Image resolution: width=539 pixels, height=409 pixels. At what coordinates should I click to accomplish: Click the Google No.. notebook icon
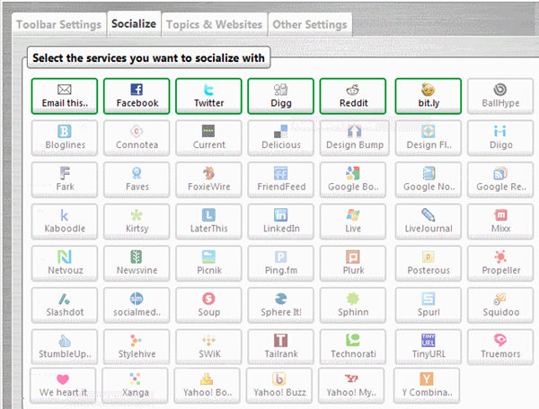click(x=429, y=173)
